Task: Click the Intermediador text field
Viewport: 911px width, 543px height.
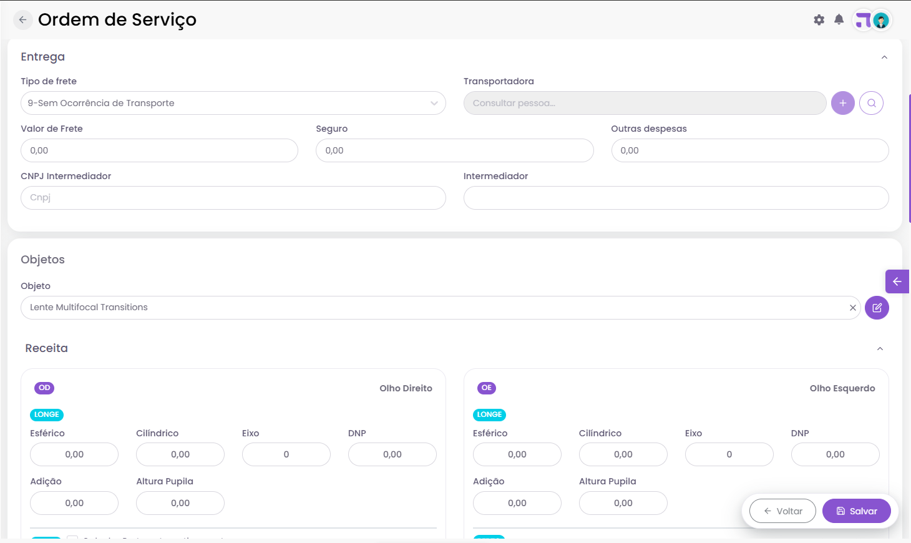Action: point(676,198)
